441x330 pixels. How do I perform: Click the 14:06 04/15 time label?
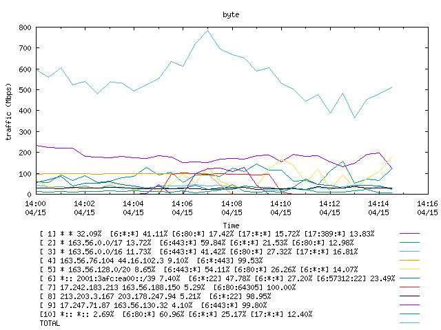point(182,208)
